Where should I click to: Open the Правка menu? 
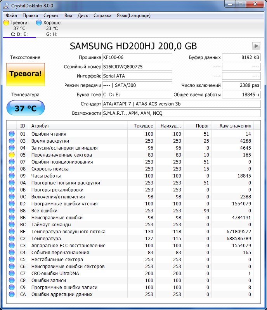30,15
